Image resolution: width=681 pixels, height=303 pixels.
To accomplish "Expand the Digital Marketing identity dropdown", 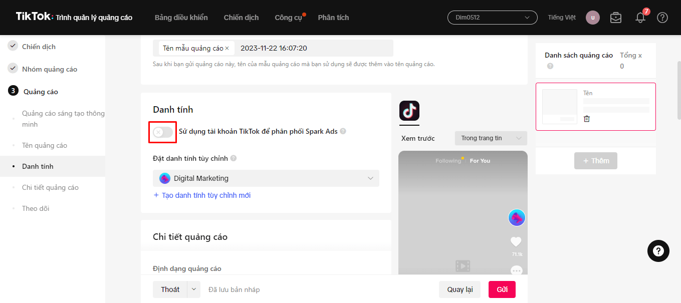I will 266,178.
